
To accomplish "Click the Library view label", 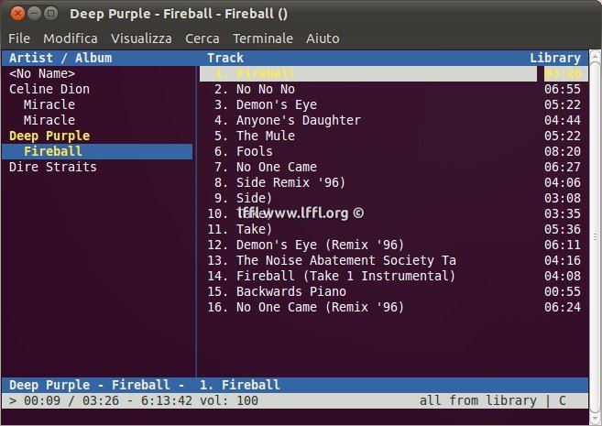I will [555, 58].
